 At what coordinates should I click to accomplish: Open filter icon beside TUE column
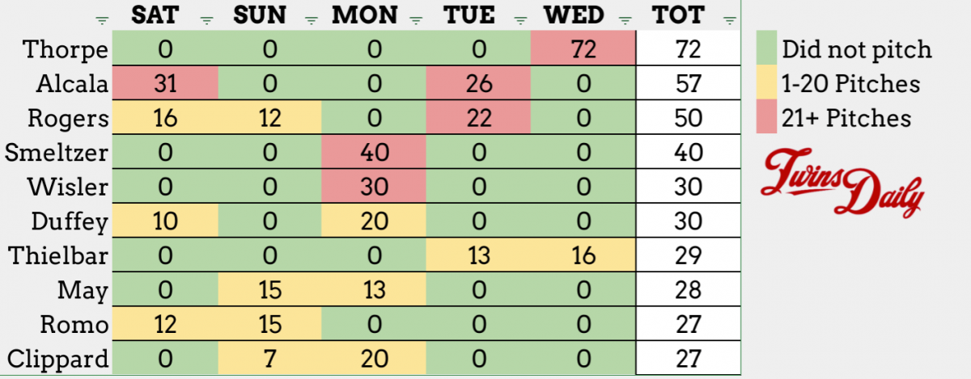point(519,20)
